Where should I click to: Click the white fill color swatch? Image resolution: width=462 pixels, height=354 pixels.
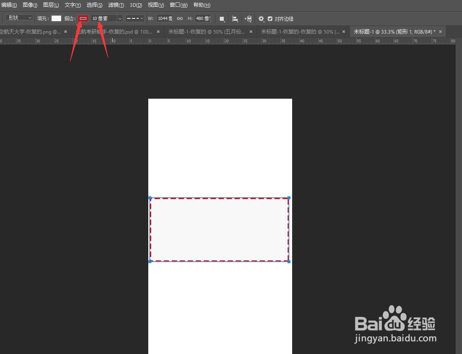pyautogui.click(x=56, y=18)
